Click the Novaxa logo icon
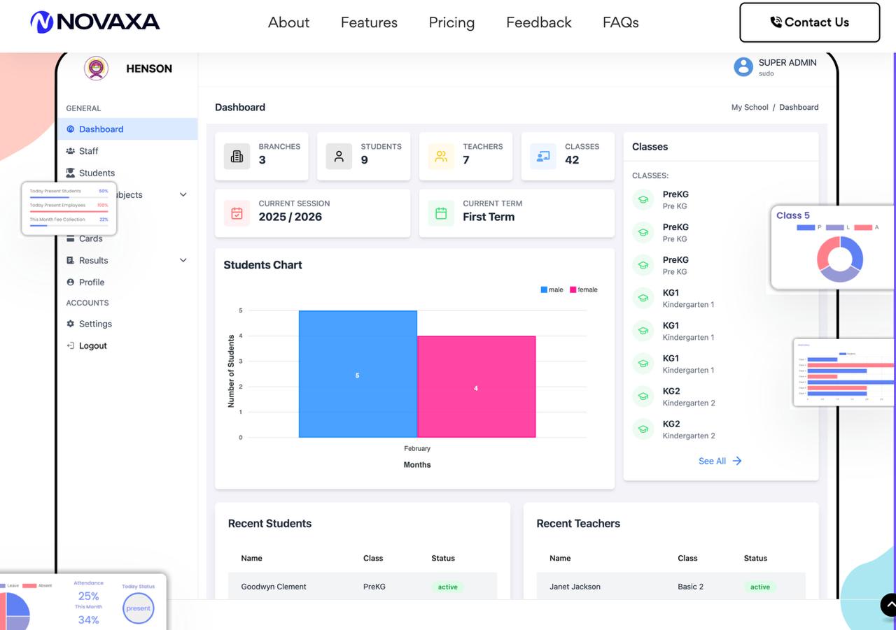Image resolution: width=896 pixels, height=630 pixels. [42, 22]
